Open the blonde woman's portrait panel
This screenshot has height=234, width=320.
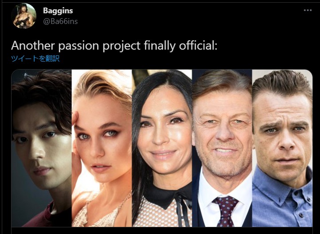click(101, 146)
